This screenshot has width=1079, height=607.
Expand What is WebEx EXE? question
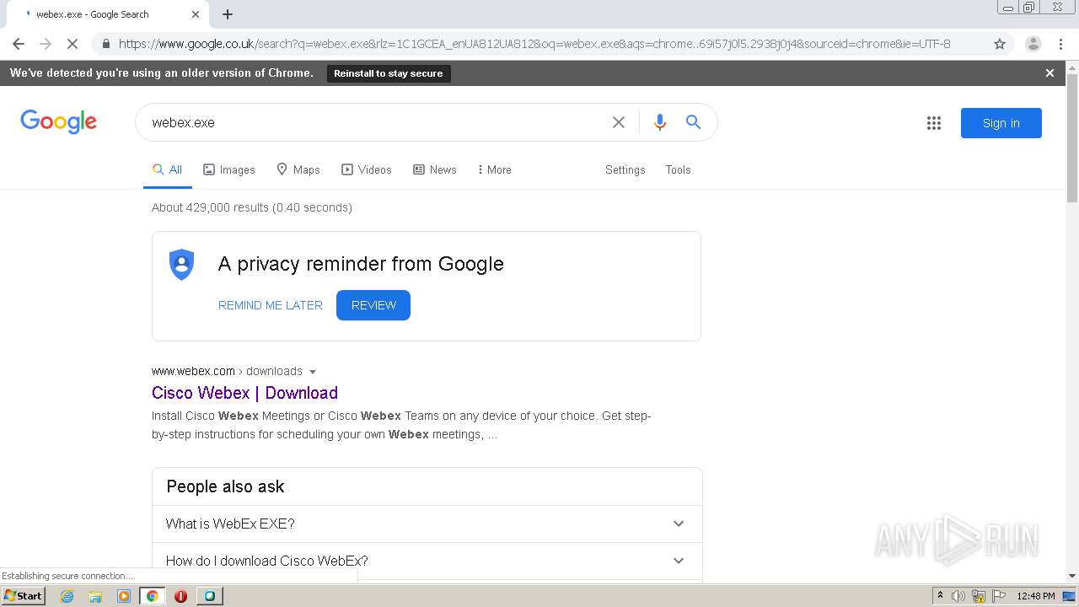(427, 524)
